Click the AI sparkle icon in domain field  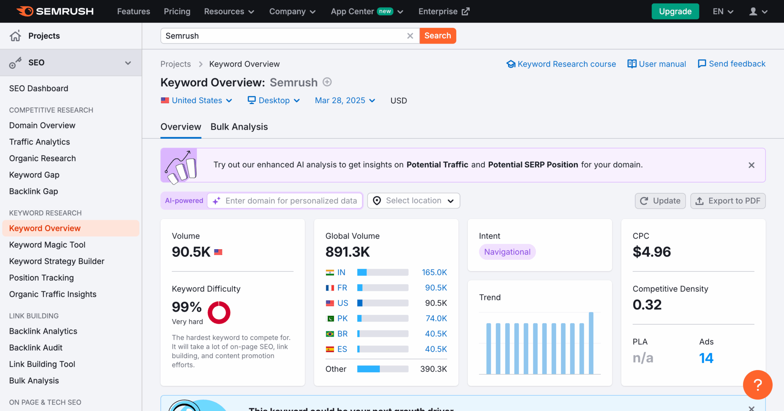(x=217, y=201)
